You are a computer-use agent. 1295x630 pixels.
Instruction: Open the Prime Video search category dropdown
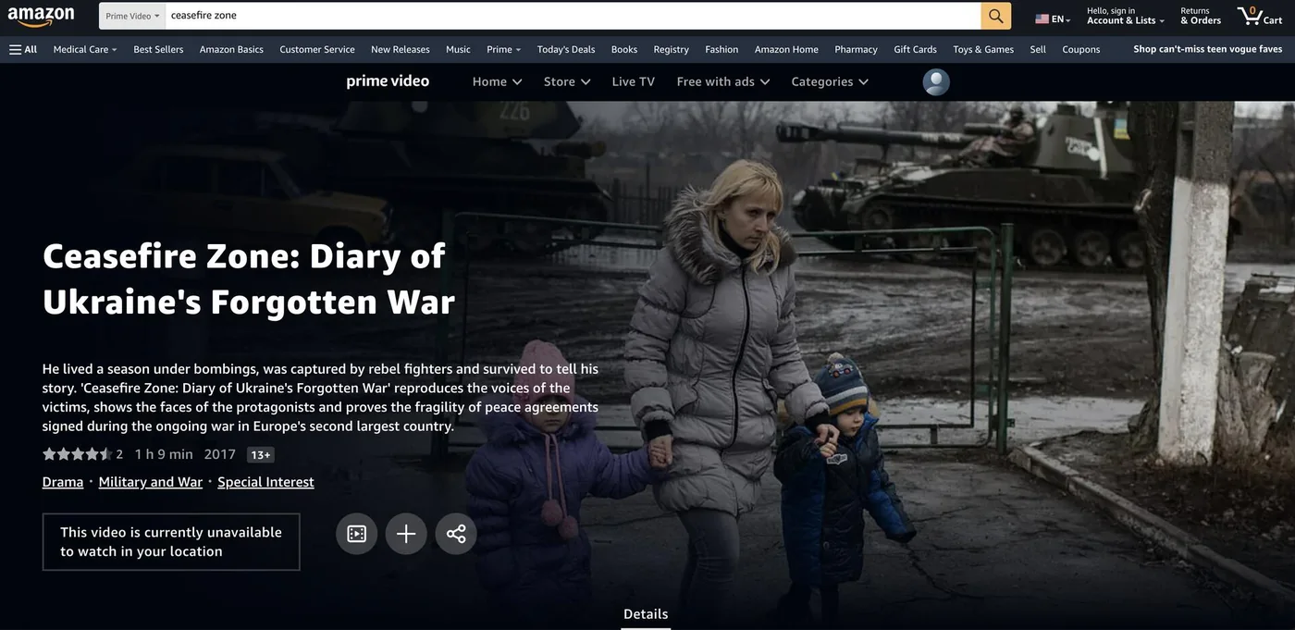point(132,16)
